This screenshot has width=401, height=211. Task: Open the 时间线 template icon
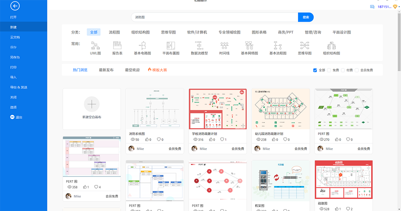[224, 46]
